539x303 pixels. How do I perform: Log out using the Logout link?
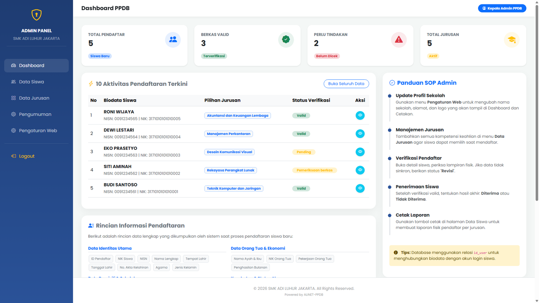[x=27, y=156]
